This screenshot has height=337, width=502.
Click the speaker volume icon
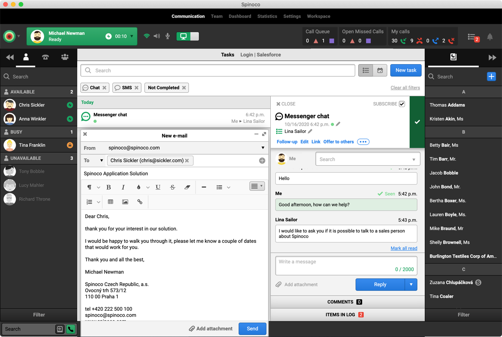tap(157, 36)
